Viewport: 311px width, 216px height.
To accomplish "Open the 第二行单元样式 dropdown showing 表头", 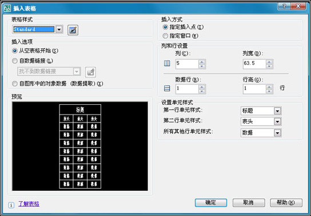I will [x=277, y=121].
